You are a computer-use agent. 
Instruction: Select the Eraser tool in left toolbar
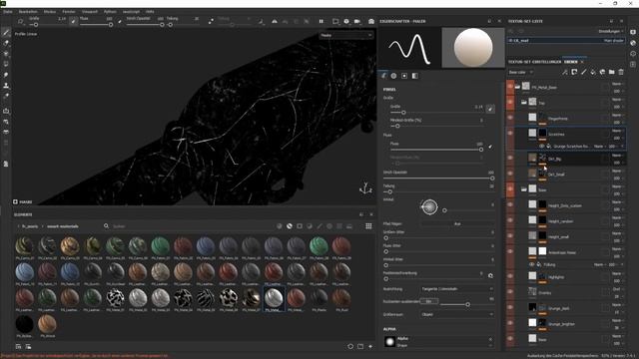coord(6,43)
